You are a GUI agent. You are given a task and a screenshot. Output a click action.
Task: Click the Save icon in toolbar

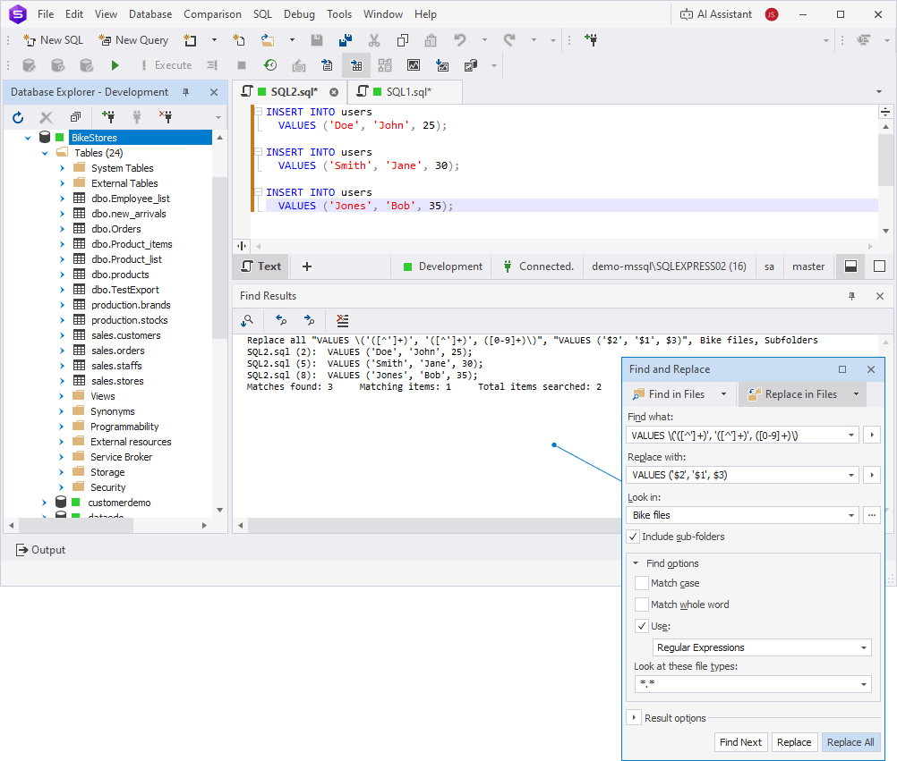(x=317, y=40)
